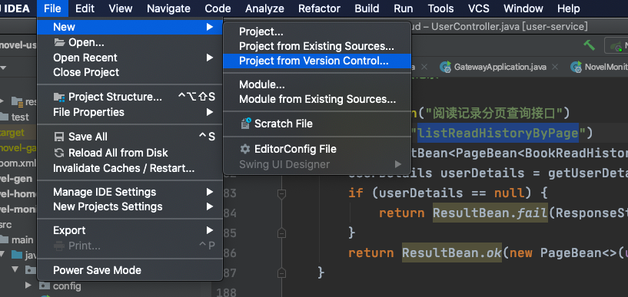
Task: Click the highlighted listReadHistoryByPage text
Action: click(498, 133)
